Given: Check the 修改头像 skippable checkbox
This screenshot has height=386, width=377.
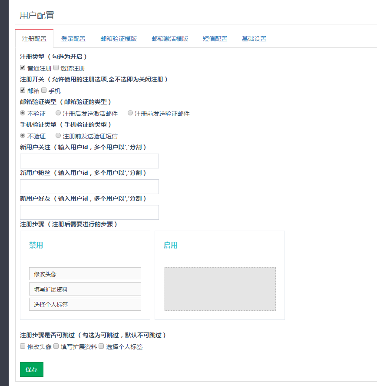Looking at the screenshot, I should pyautogui.click(x=23, y=346).
